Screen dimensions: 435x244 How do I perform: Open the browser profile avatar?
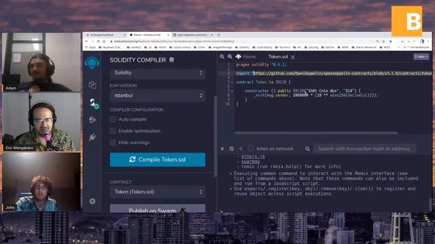point(422,41)
